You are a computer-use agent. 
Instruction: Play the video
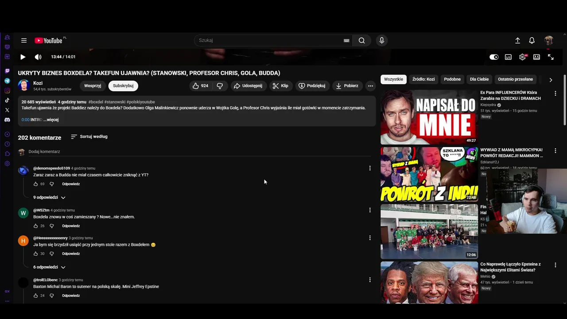pyautogui.click(x=23, y=57)
